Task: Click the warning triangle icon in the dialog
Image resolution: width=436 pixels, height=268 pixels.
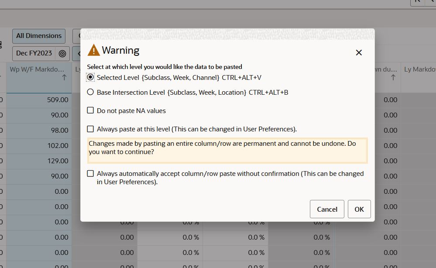Action: click(x=93, y=50)
